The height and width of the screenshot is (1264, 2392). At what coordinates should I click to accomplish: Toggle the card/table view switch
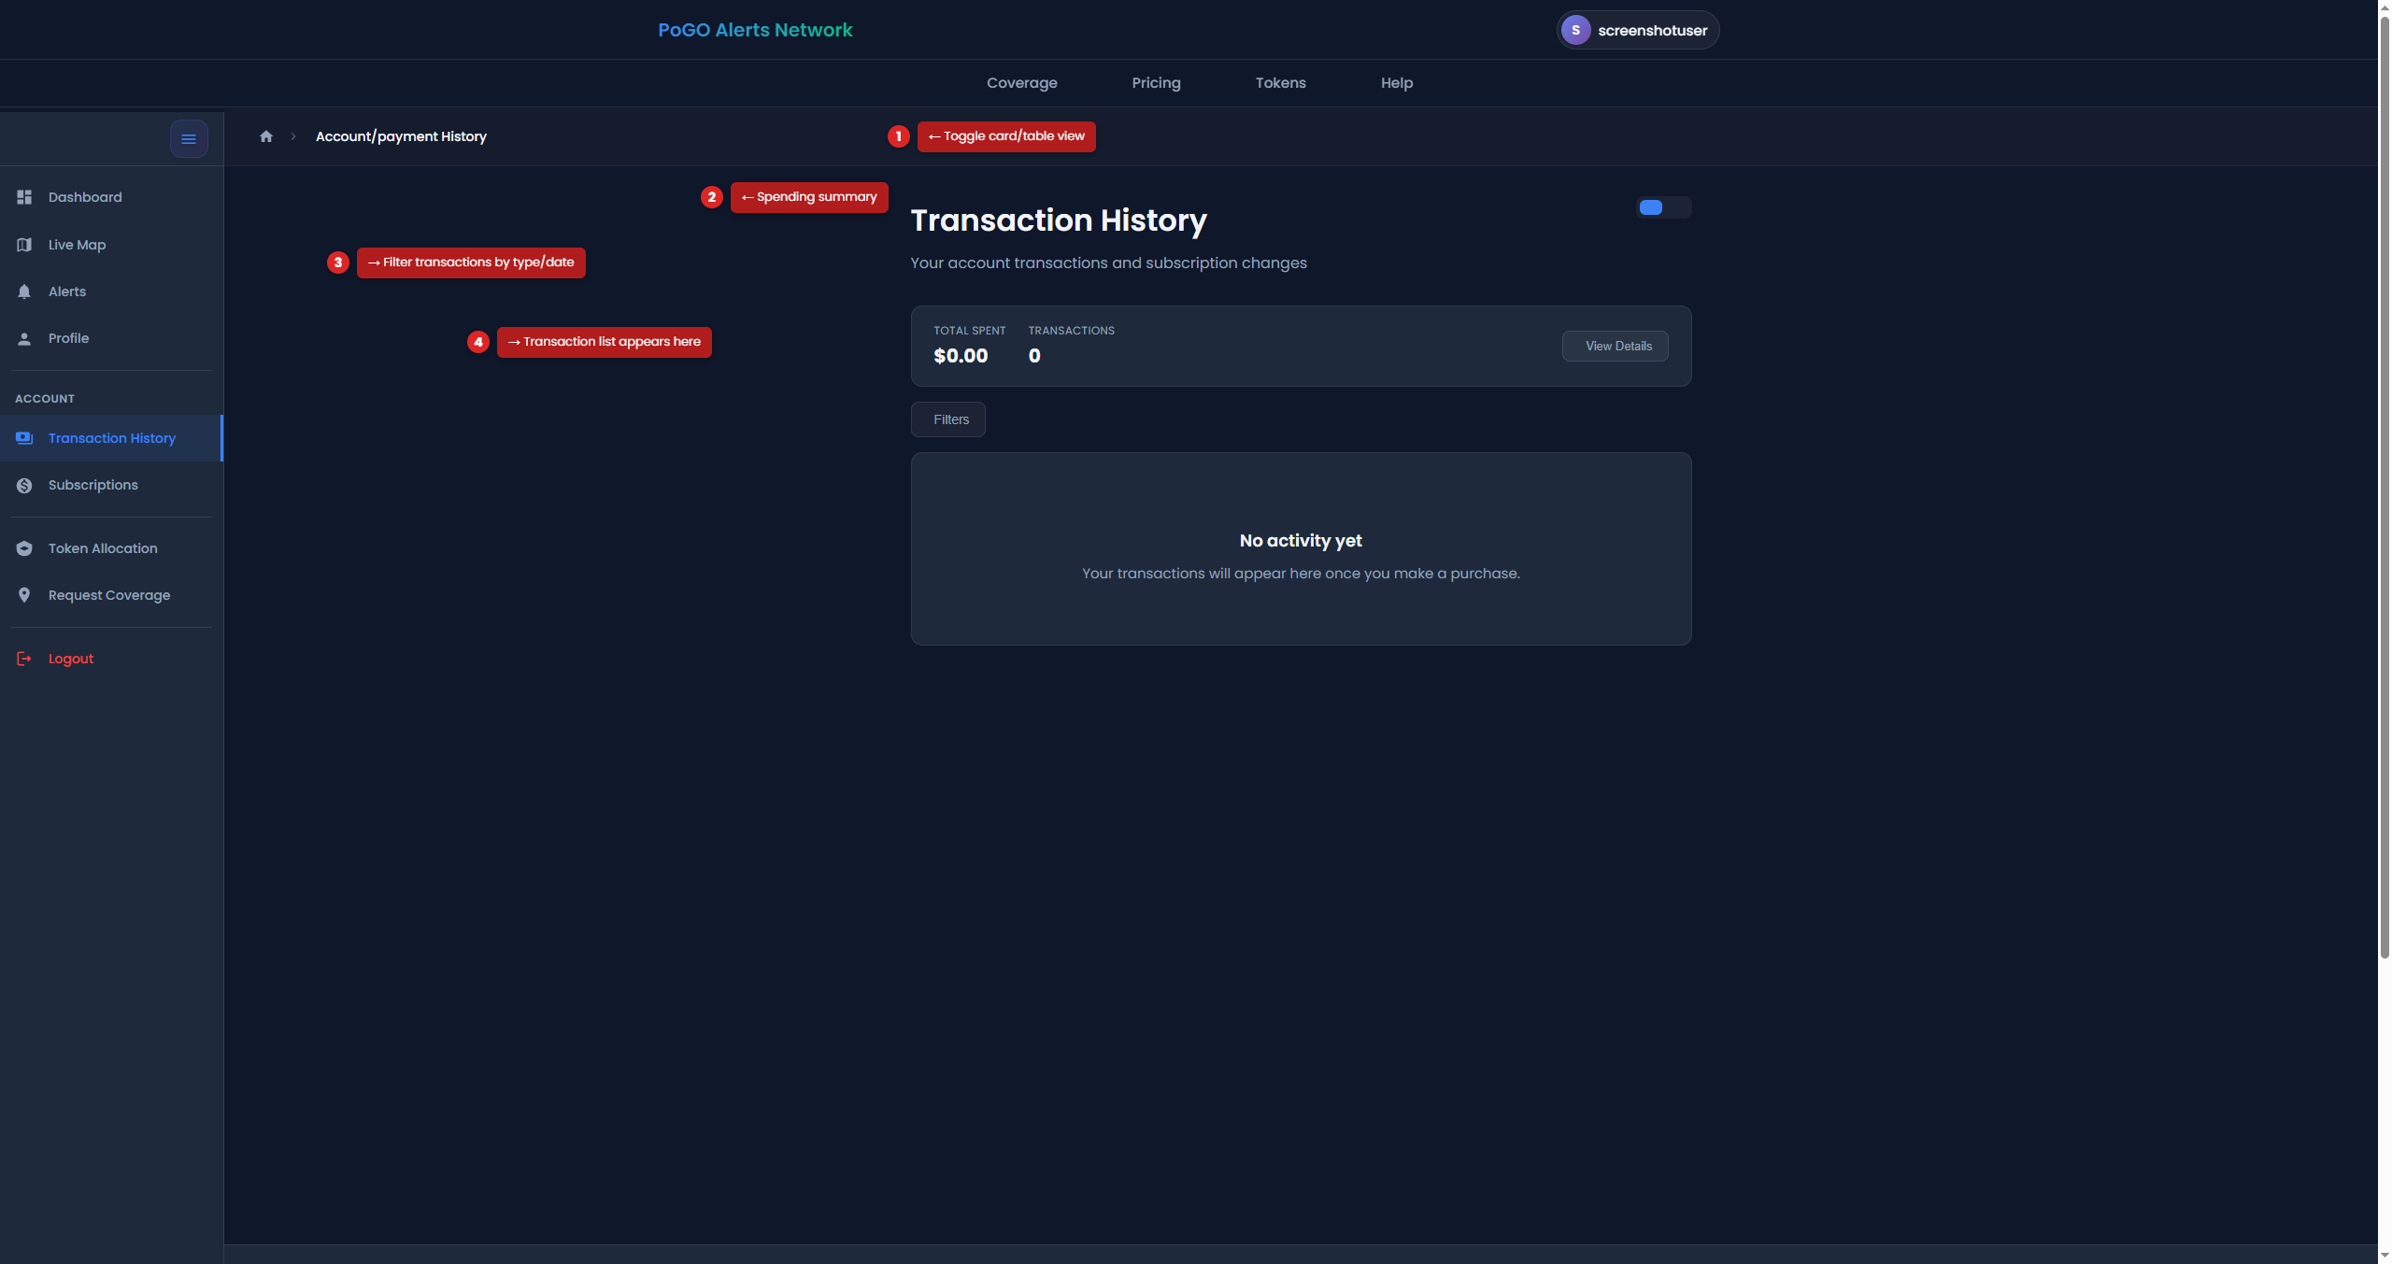click(1663, 207)
